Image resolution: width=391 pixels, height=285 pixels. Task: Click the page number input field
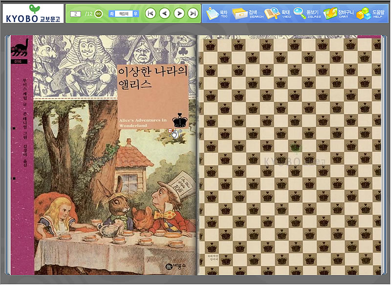tap(75, 14)
